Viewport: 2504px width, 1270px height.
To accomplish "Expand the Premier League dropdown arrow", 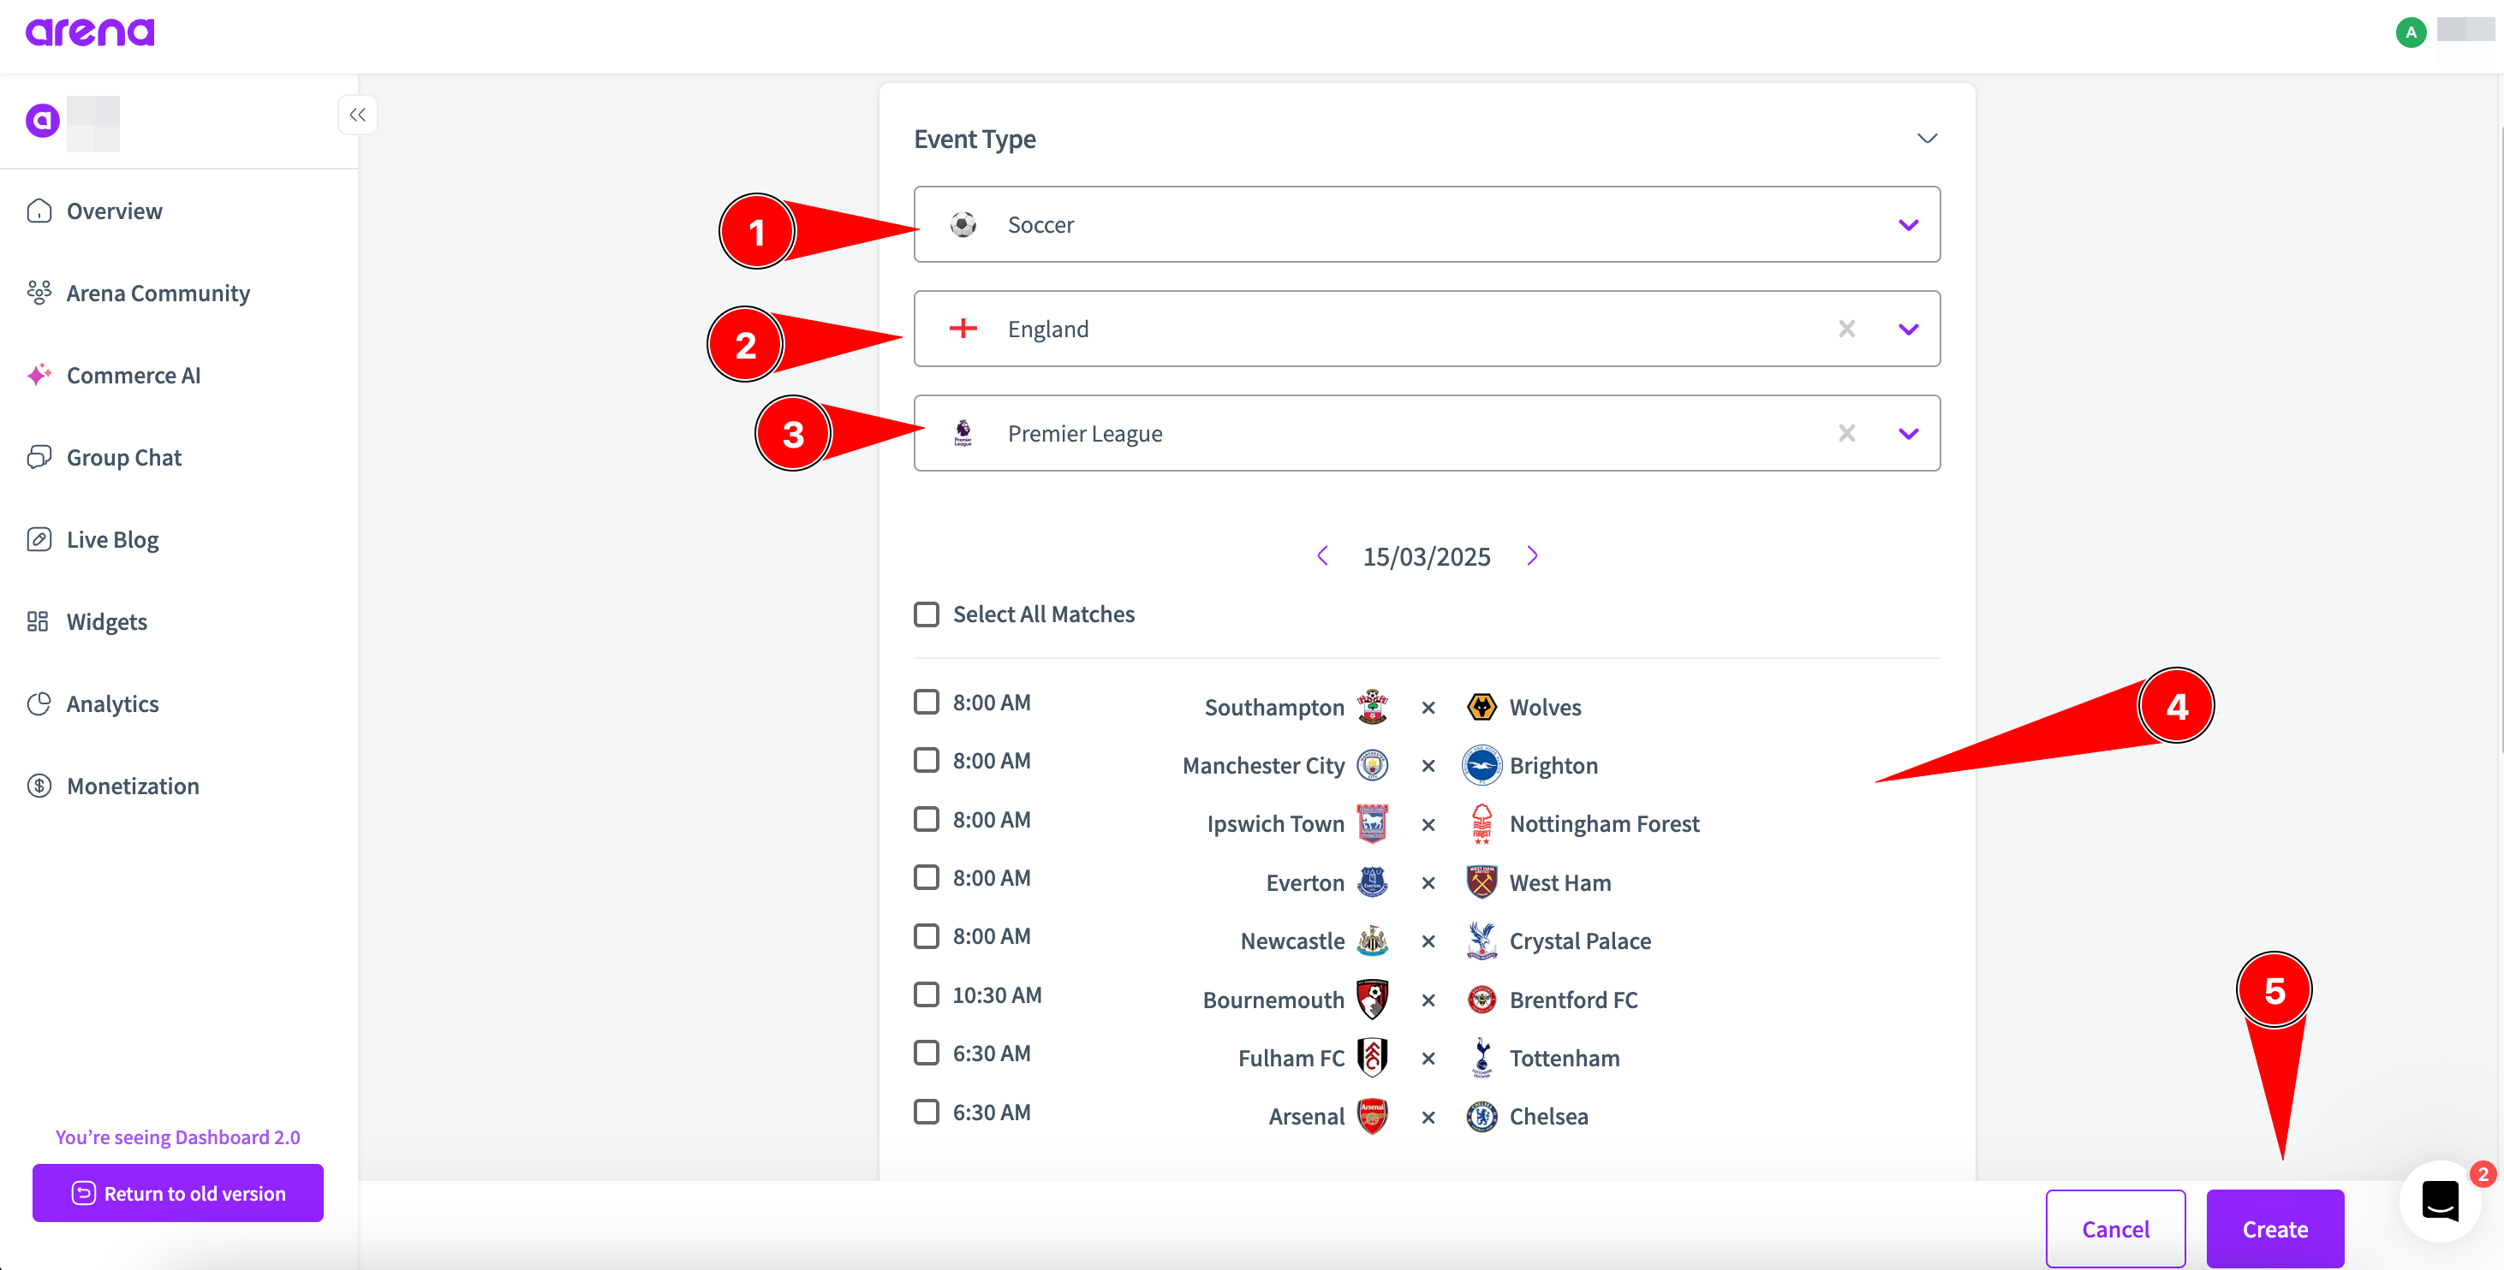I will (1908, 433).
